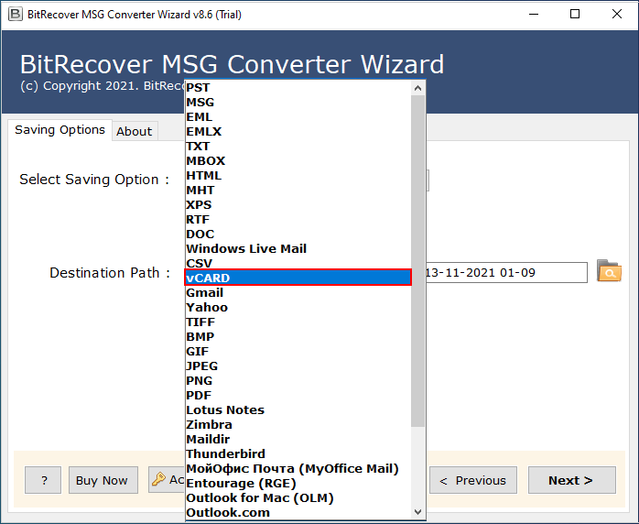The image size is (639, 524).
Task: Go back with the < Previous button
Action: [473, 480]
